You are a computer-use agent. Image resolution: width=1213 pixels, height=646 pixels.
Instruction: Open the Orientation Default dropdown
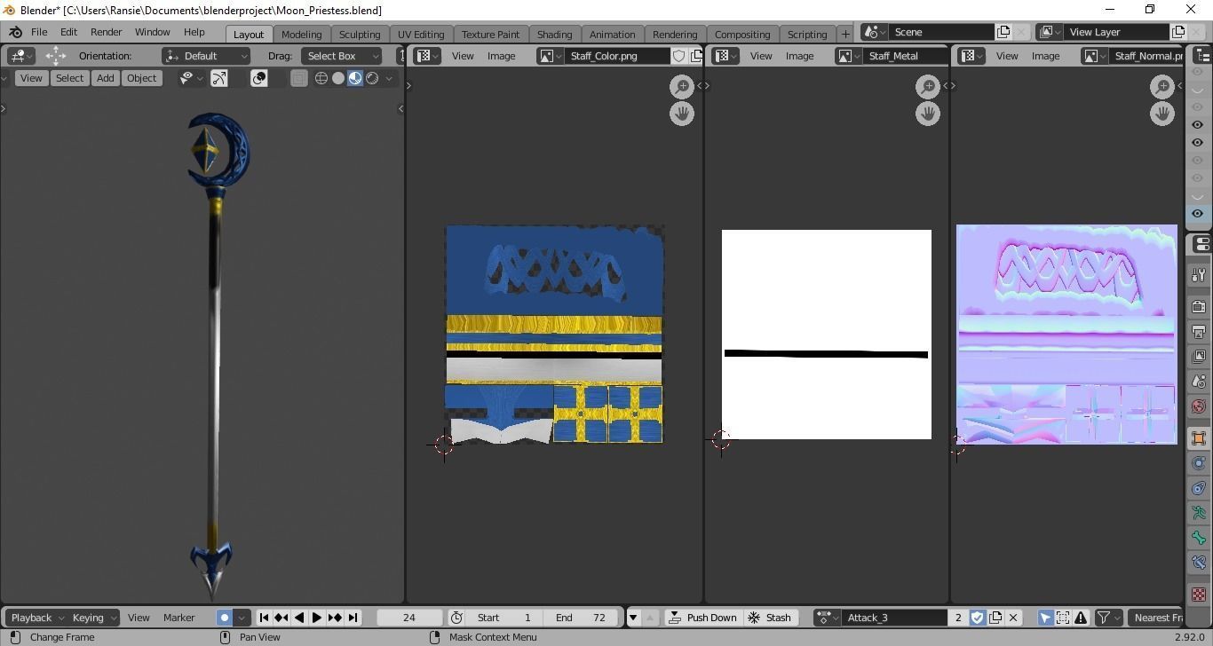(x=206, y=56)
